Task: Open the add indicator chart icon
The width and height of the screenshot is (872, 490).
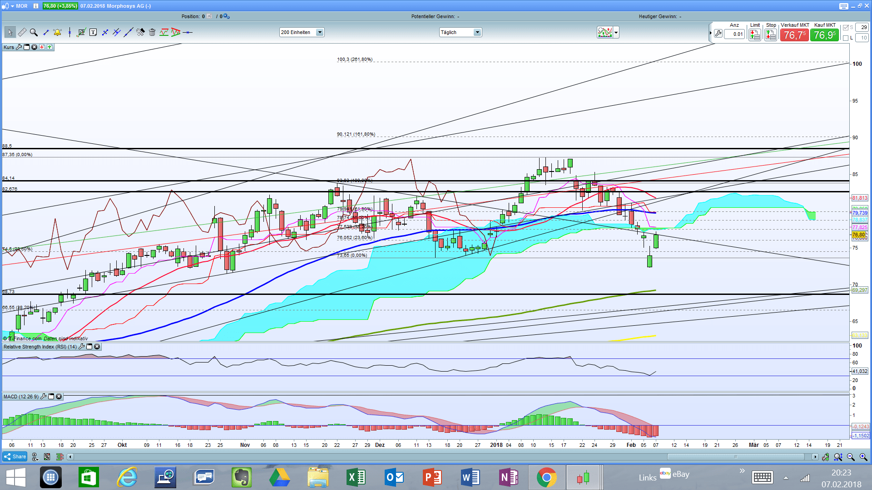Action: pos(604,32)
